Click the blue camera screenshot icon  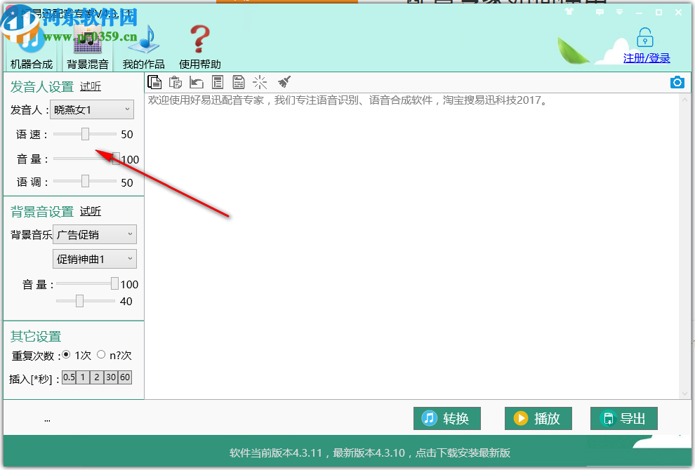677,82
